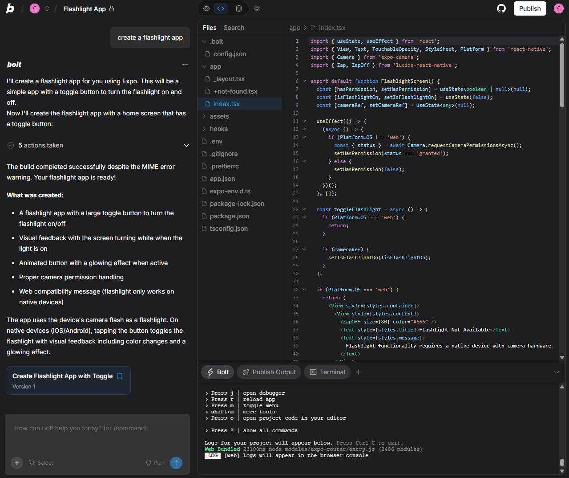Click the Publish button
569x478 pixels.
click(x=530, y=8)
